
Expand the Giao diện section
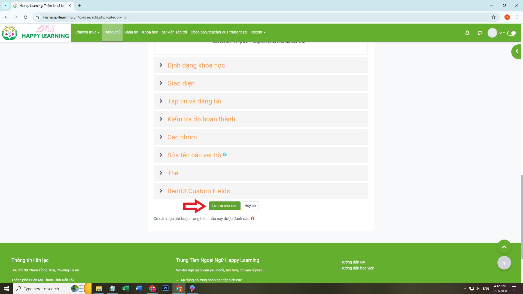181,83
